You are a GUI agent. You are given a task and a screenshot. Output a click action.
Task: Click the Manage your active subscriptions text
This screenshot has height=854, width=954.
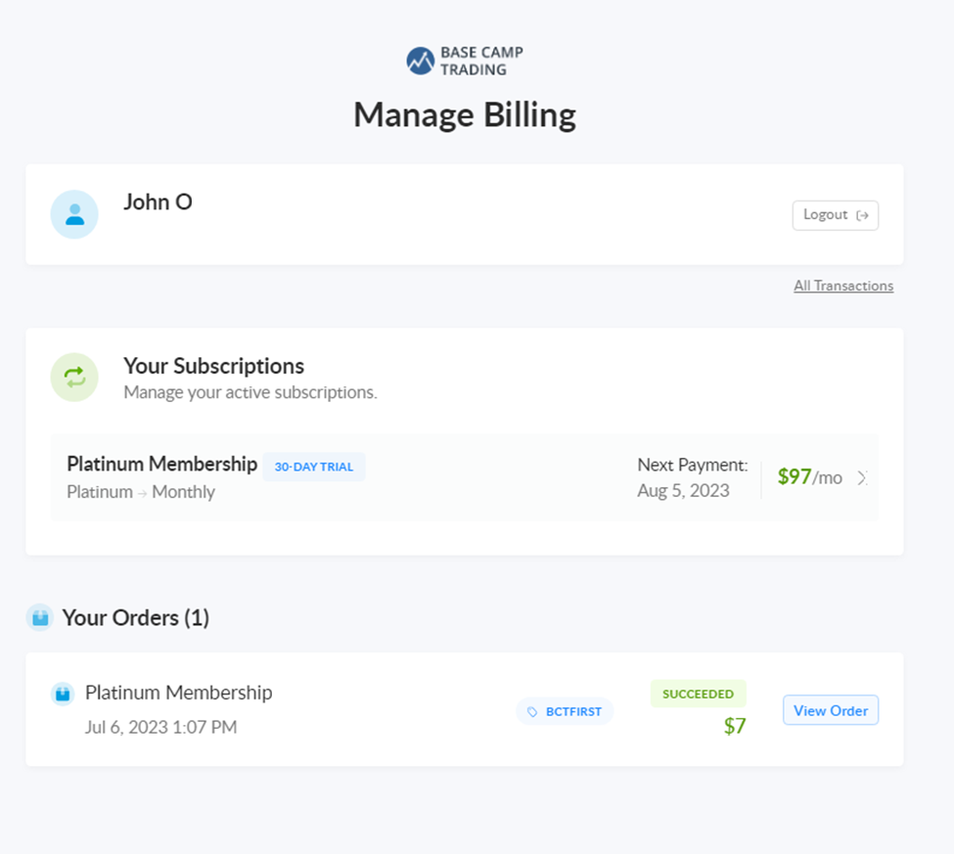pyautogui.click(x=250, y=392)
